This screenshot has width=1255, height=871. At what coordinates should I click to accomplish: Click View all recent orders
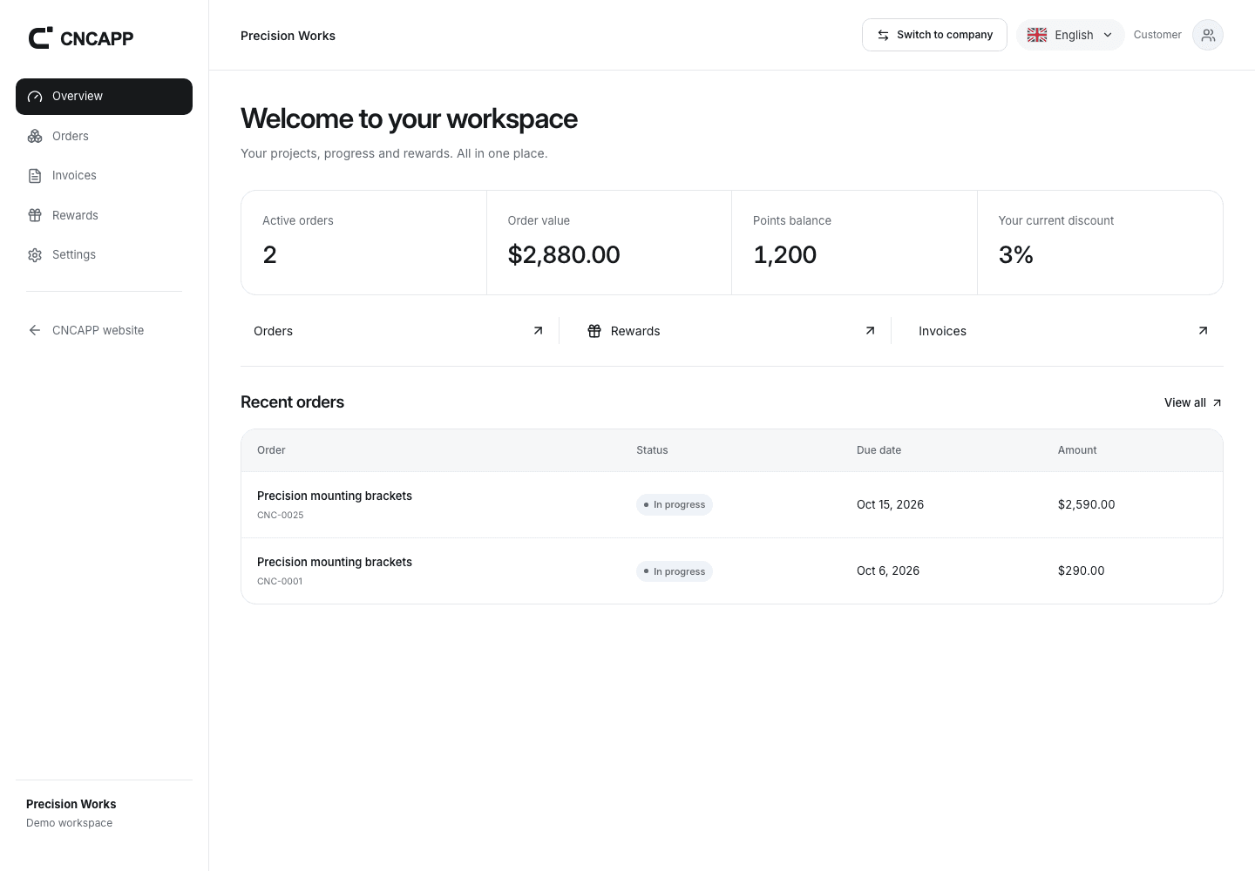click(1193, 402)
